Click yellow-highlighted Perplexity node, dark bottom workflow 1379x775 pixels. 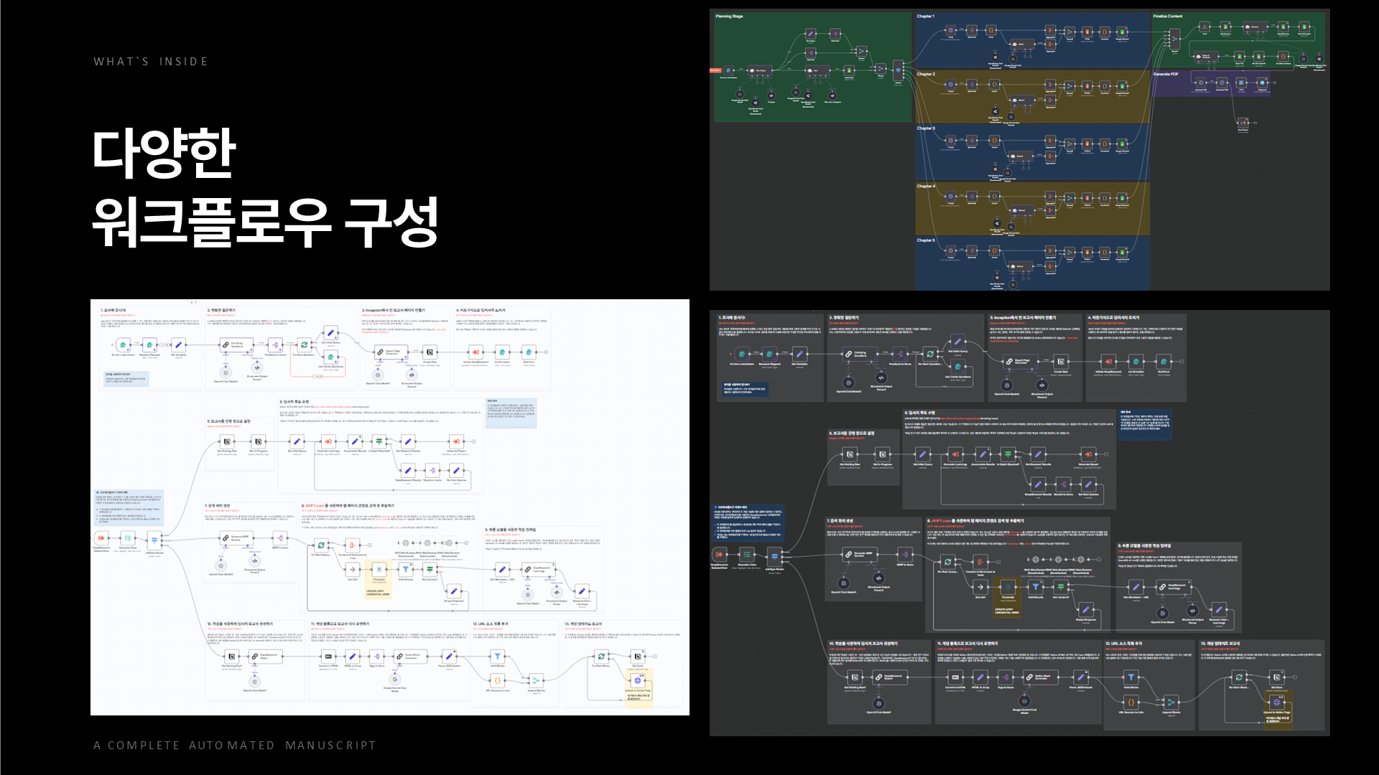1008,587
